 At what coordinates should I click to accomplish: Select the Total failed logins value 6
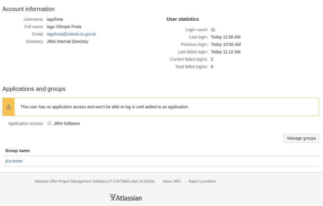pyautogui.click(x=212, y=67)
